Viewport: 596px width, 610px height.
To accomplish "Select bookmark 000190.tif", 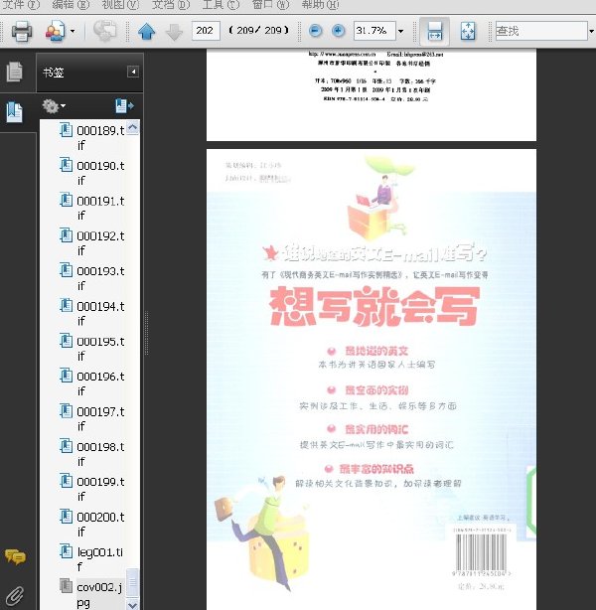I will point(100,173).
